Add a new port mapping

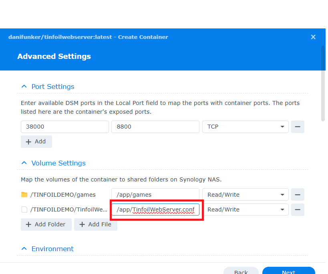coord(36,141)
